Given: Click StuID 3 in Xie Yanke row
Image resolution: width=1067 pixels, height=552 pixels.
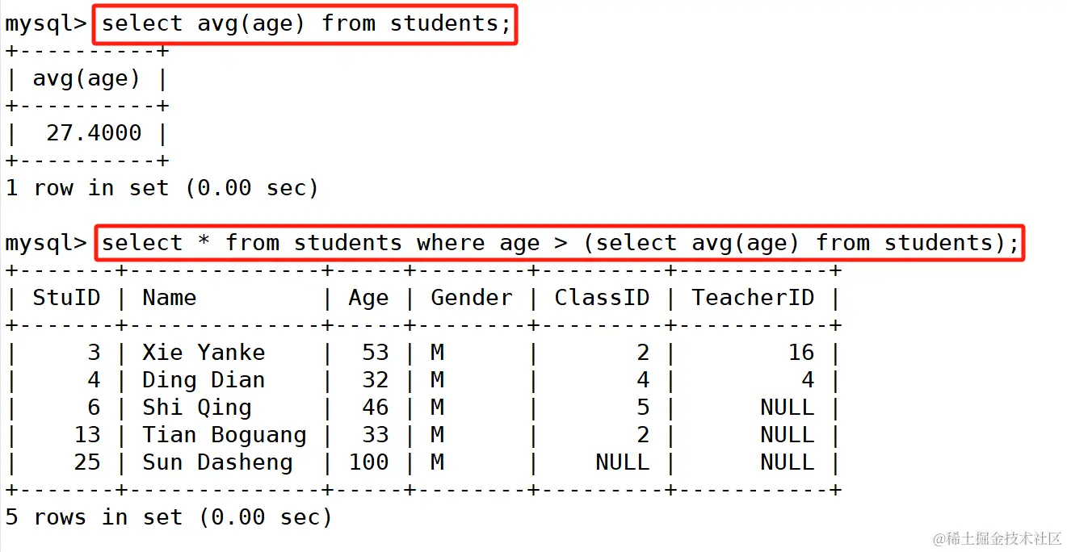Looking at the screenshot, I should tap(94, 353).
